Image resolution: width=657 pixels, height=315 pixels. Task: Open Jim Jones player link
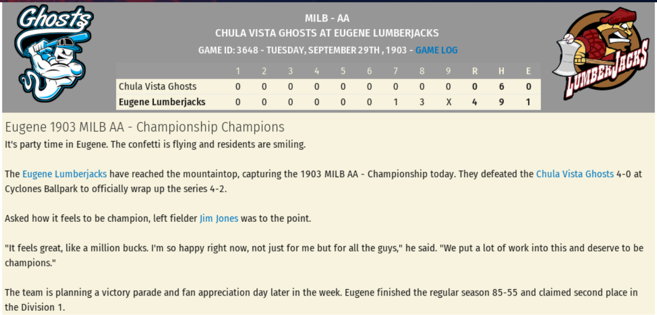(x=218, y=219)
